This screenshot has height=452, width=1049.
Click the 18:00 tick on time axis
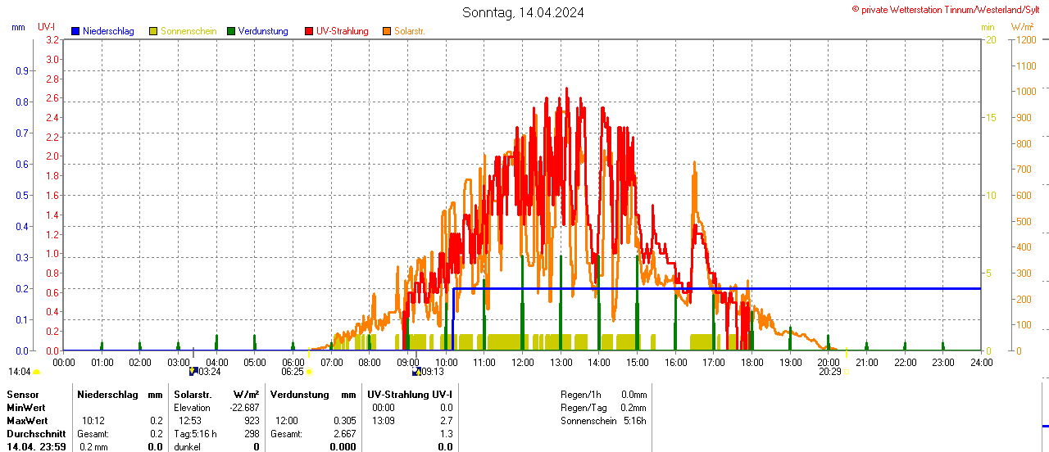[752, 362]
